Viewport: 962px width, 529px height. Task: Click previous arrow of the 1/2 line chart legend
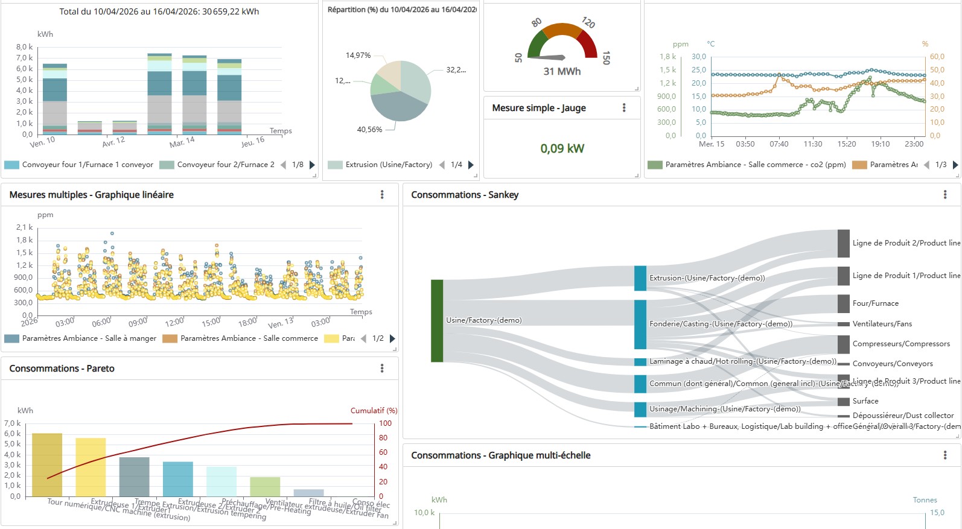(x=363, y=338)
